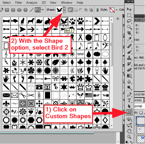Select the Hand tool
Viewport: 145px width, 144px height.
pos(129,131)
